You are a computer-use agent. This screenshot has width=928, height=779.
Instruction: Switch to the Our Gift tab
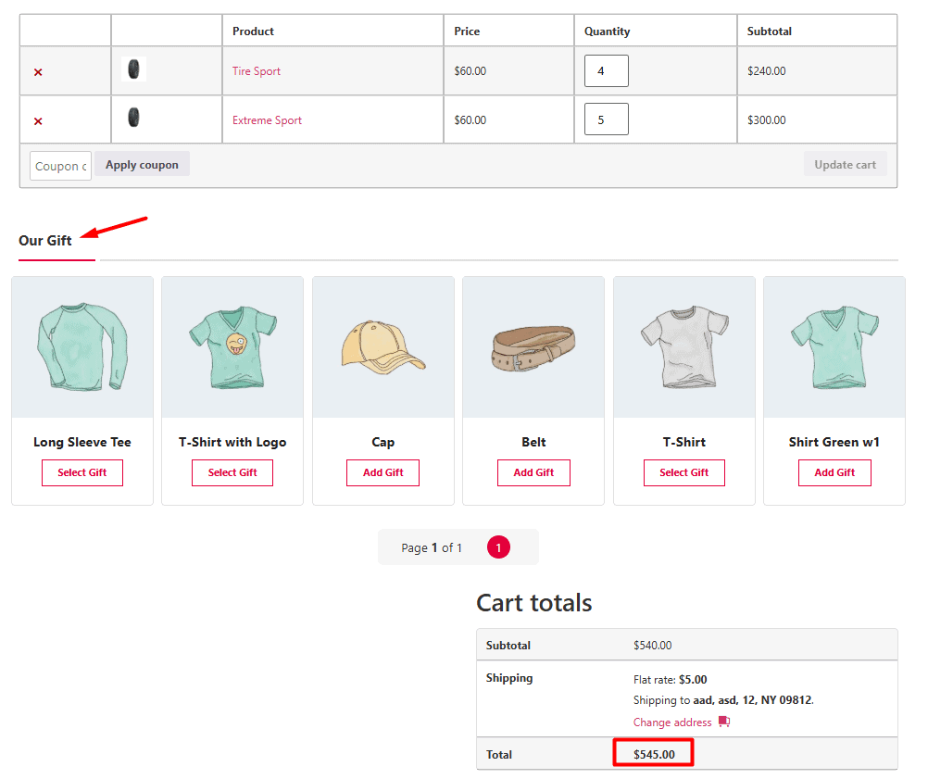click(x=45, y=241)
